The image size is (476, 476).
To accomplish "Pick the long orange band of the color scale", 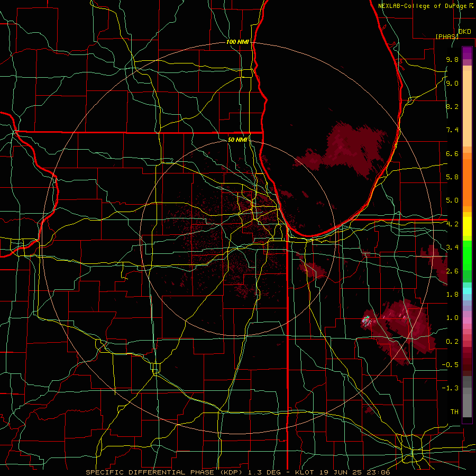I will tap(467, 182).
